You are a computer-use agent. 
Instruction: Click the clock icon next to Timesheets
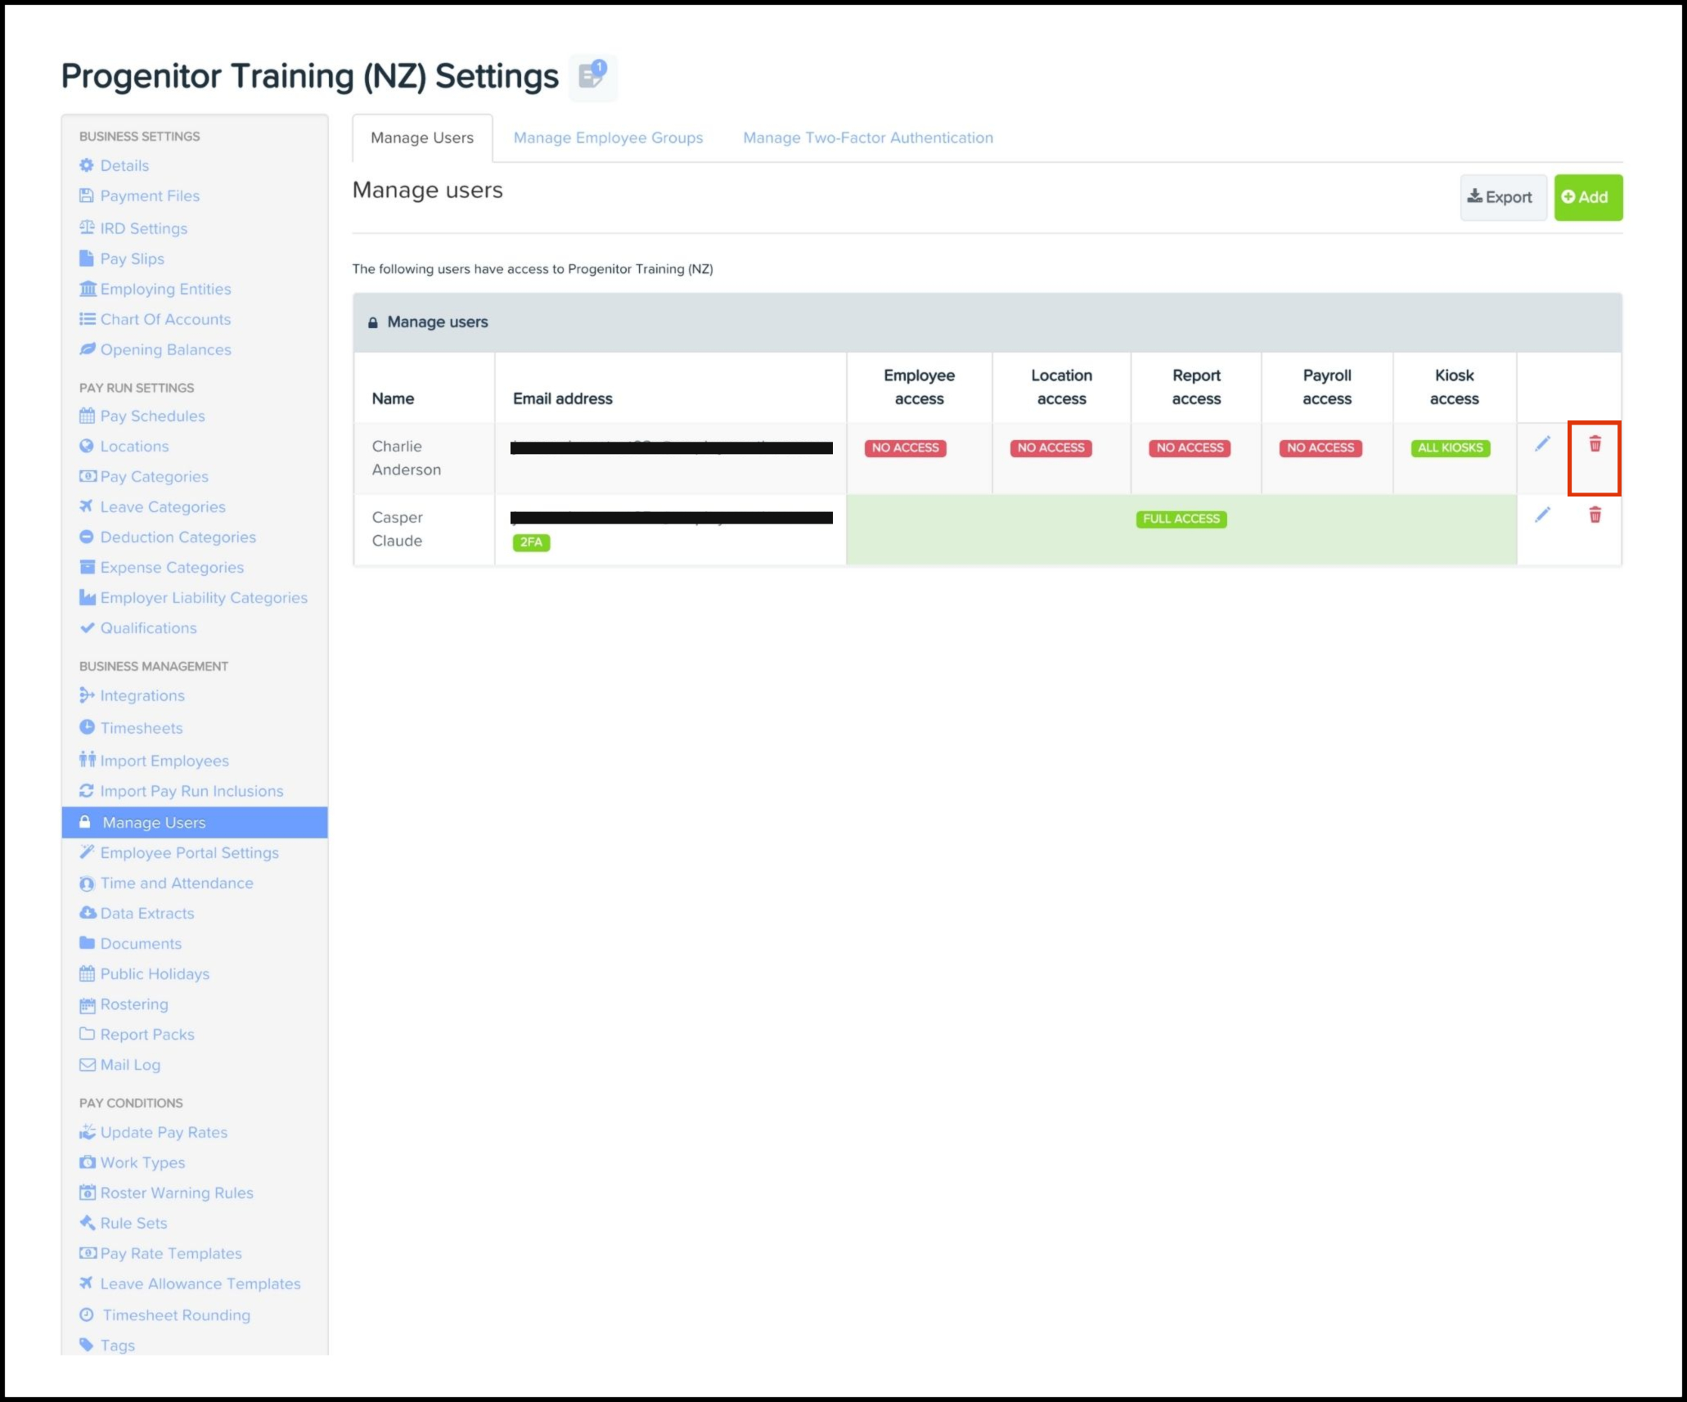pos(87,727)
